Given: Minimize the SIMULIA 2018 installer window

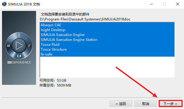Looking at the screenshot, I should click(151, 4).
